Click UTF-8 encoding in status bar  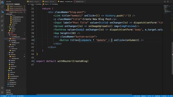(x=149, y=96)
